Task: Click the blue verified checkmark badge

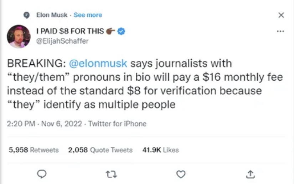Action: (x=121, y=31)
